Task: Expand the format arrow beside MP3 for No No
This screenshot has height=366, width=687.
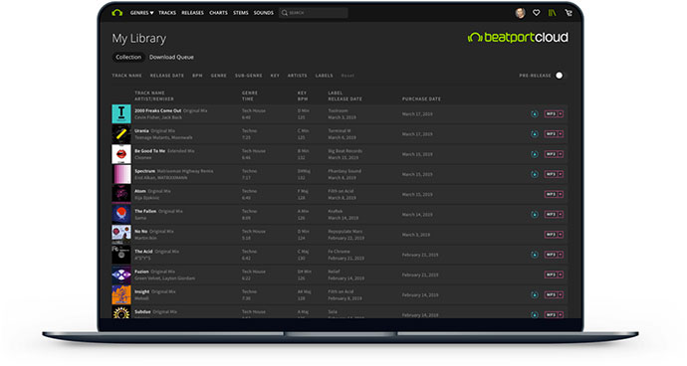Action: pyautogui.click(x=561, y=235)
